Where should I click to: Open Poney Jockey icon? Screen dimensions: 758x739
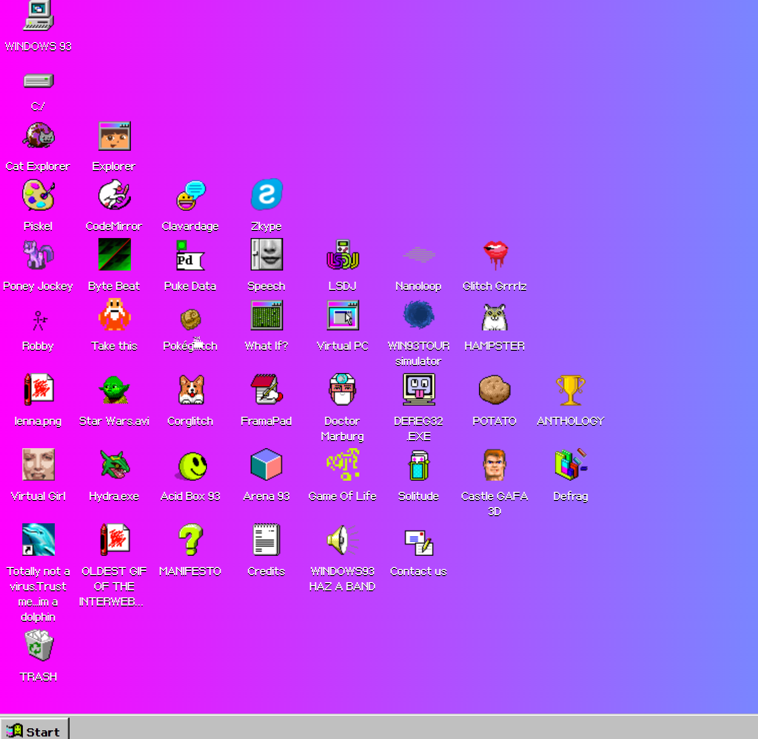(38, 255)
